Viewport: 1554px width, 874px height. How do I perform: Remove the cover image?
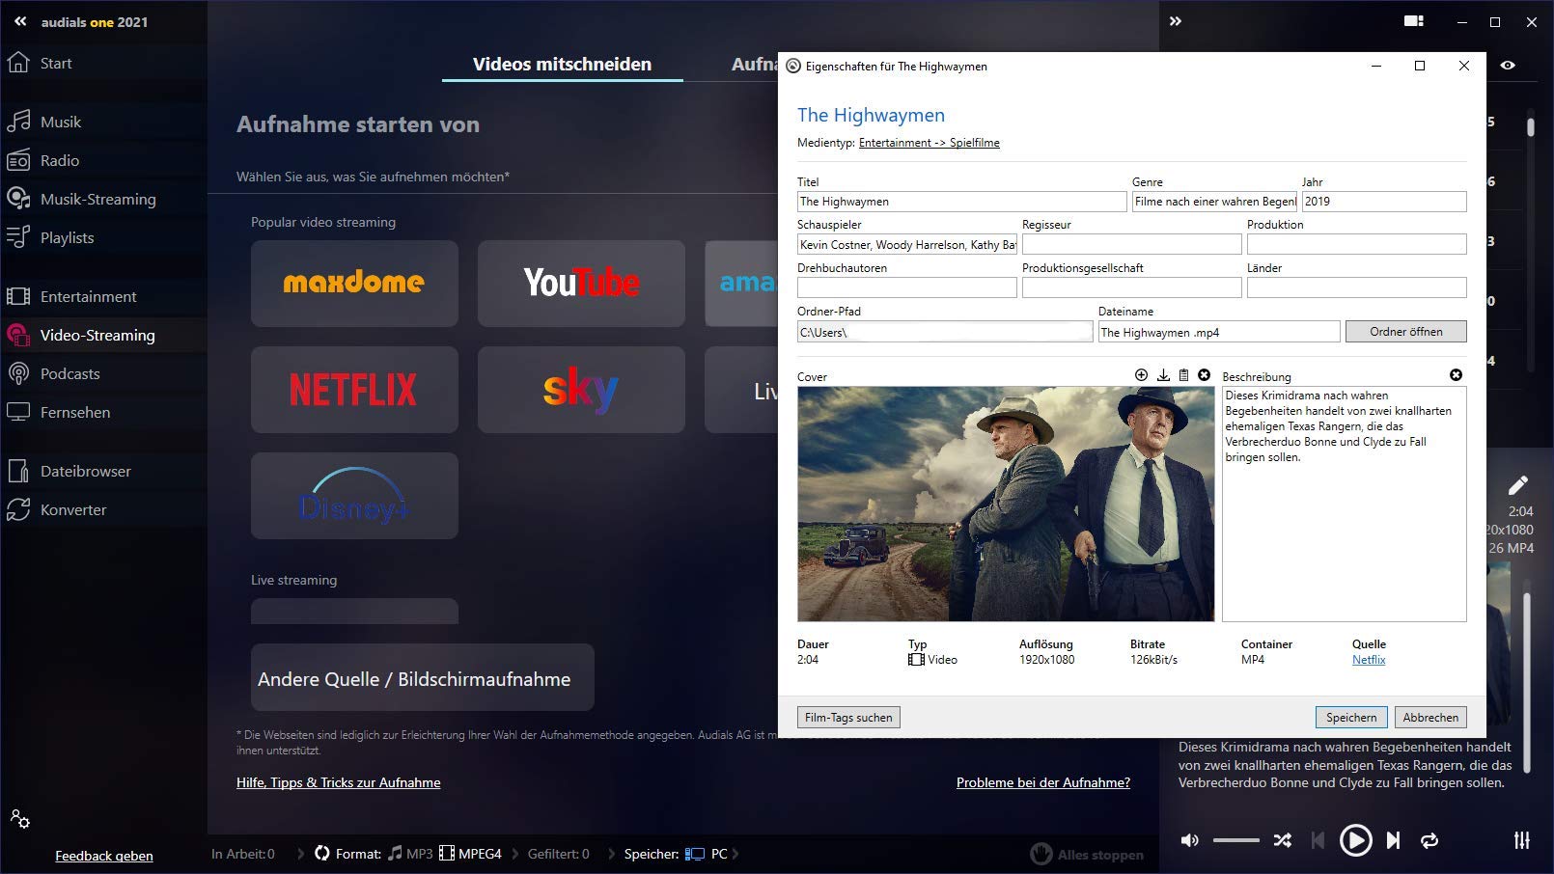(x=1204, y=375)
